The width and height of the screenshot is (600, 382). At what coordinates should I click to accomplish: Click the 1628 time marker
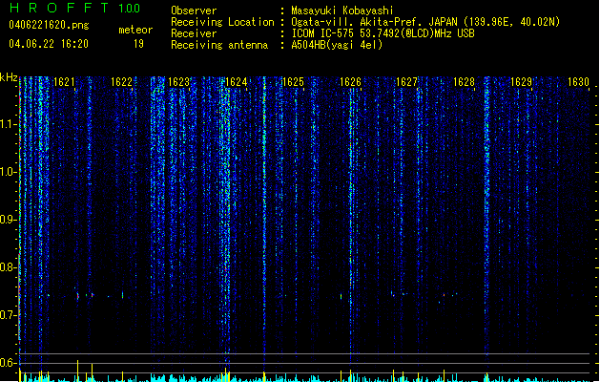tap(464, 82)
